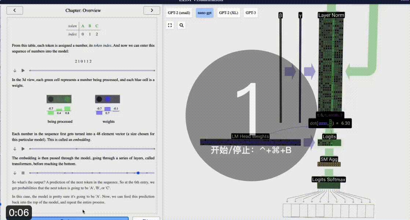Jump down arrow beside sequence slider
Image resolution: width=410 pixels, height=220 pixels.
(15, 71)
